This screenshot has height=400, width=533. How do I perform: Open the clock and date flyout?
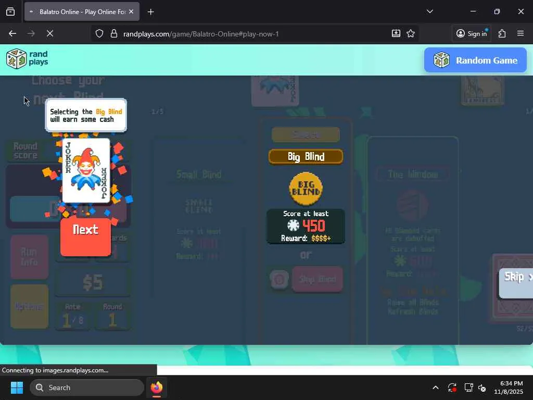pyautogui.click(x=508, y=387)
